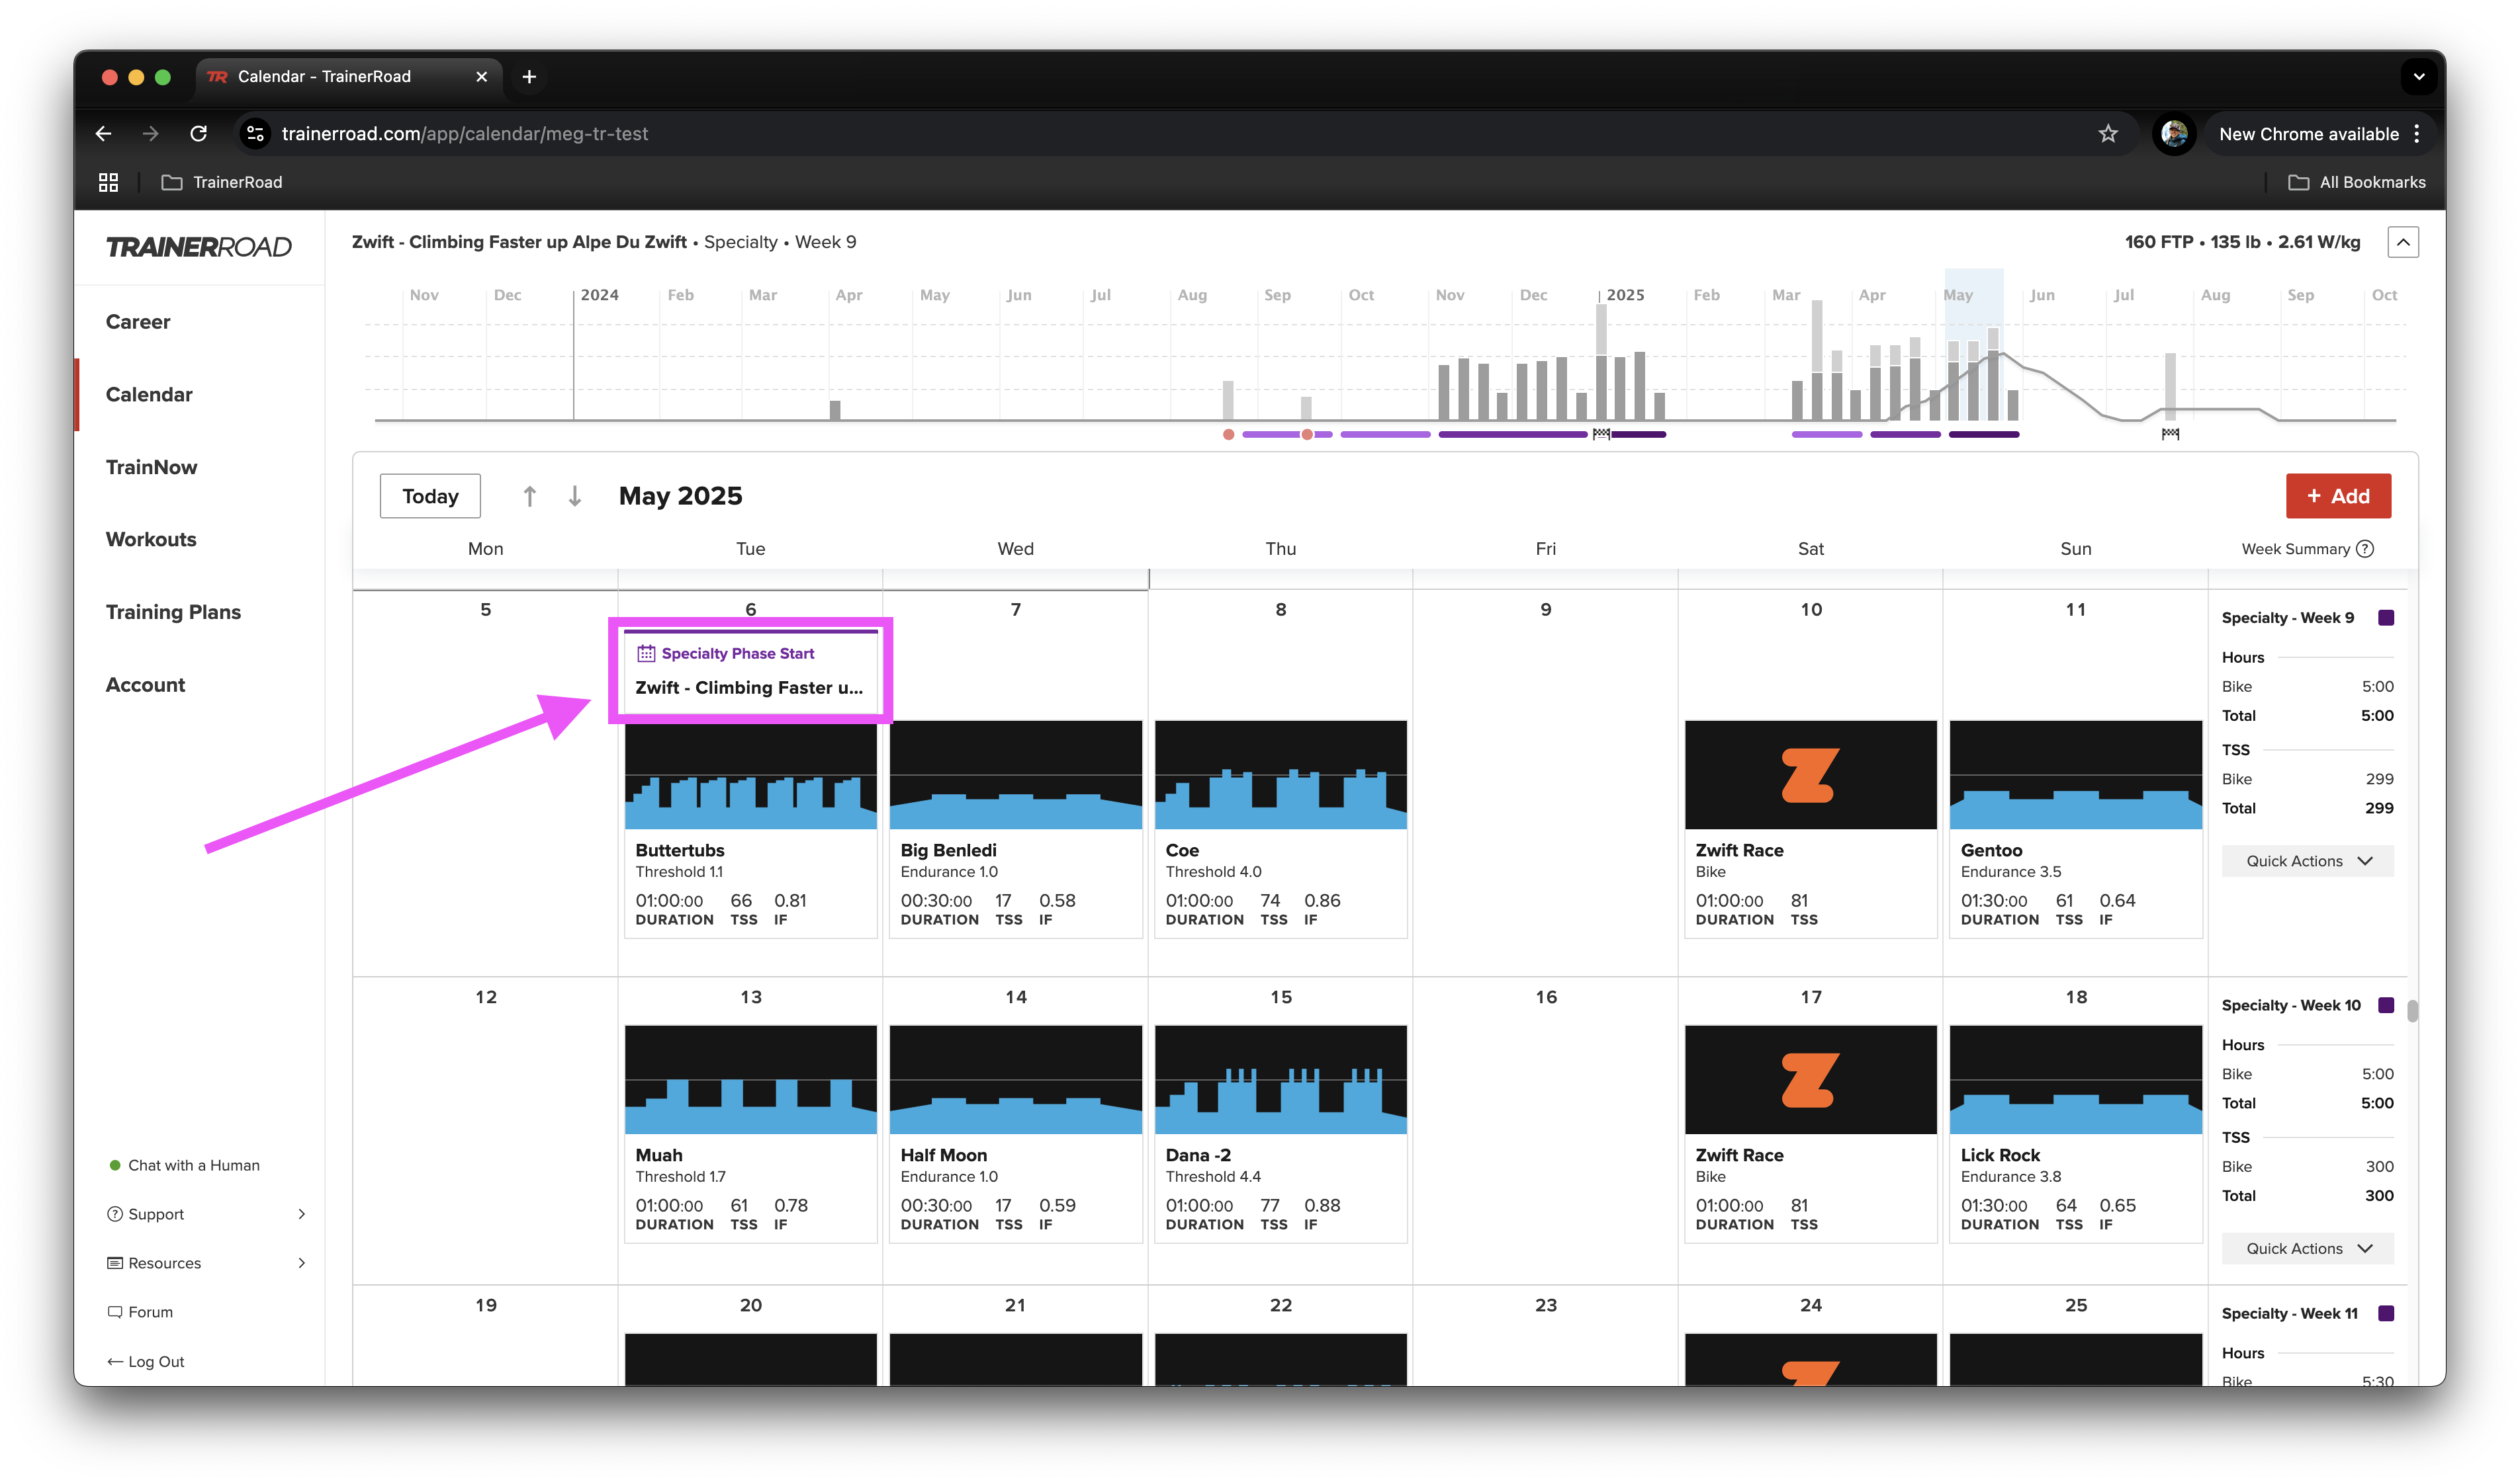Screen dimensions: 2520x1484
Task: Open the Big Benledi workout card
Action: [x=1015, y=829]
